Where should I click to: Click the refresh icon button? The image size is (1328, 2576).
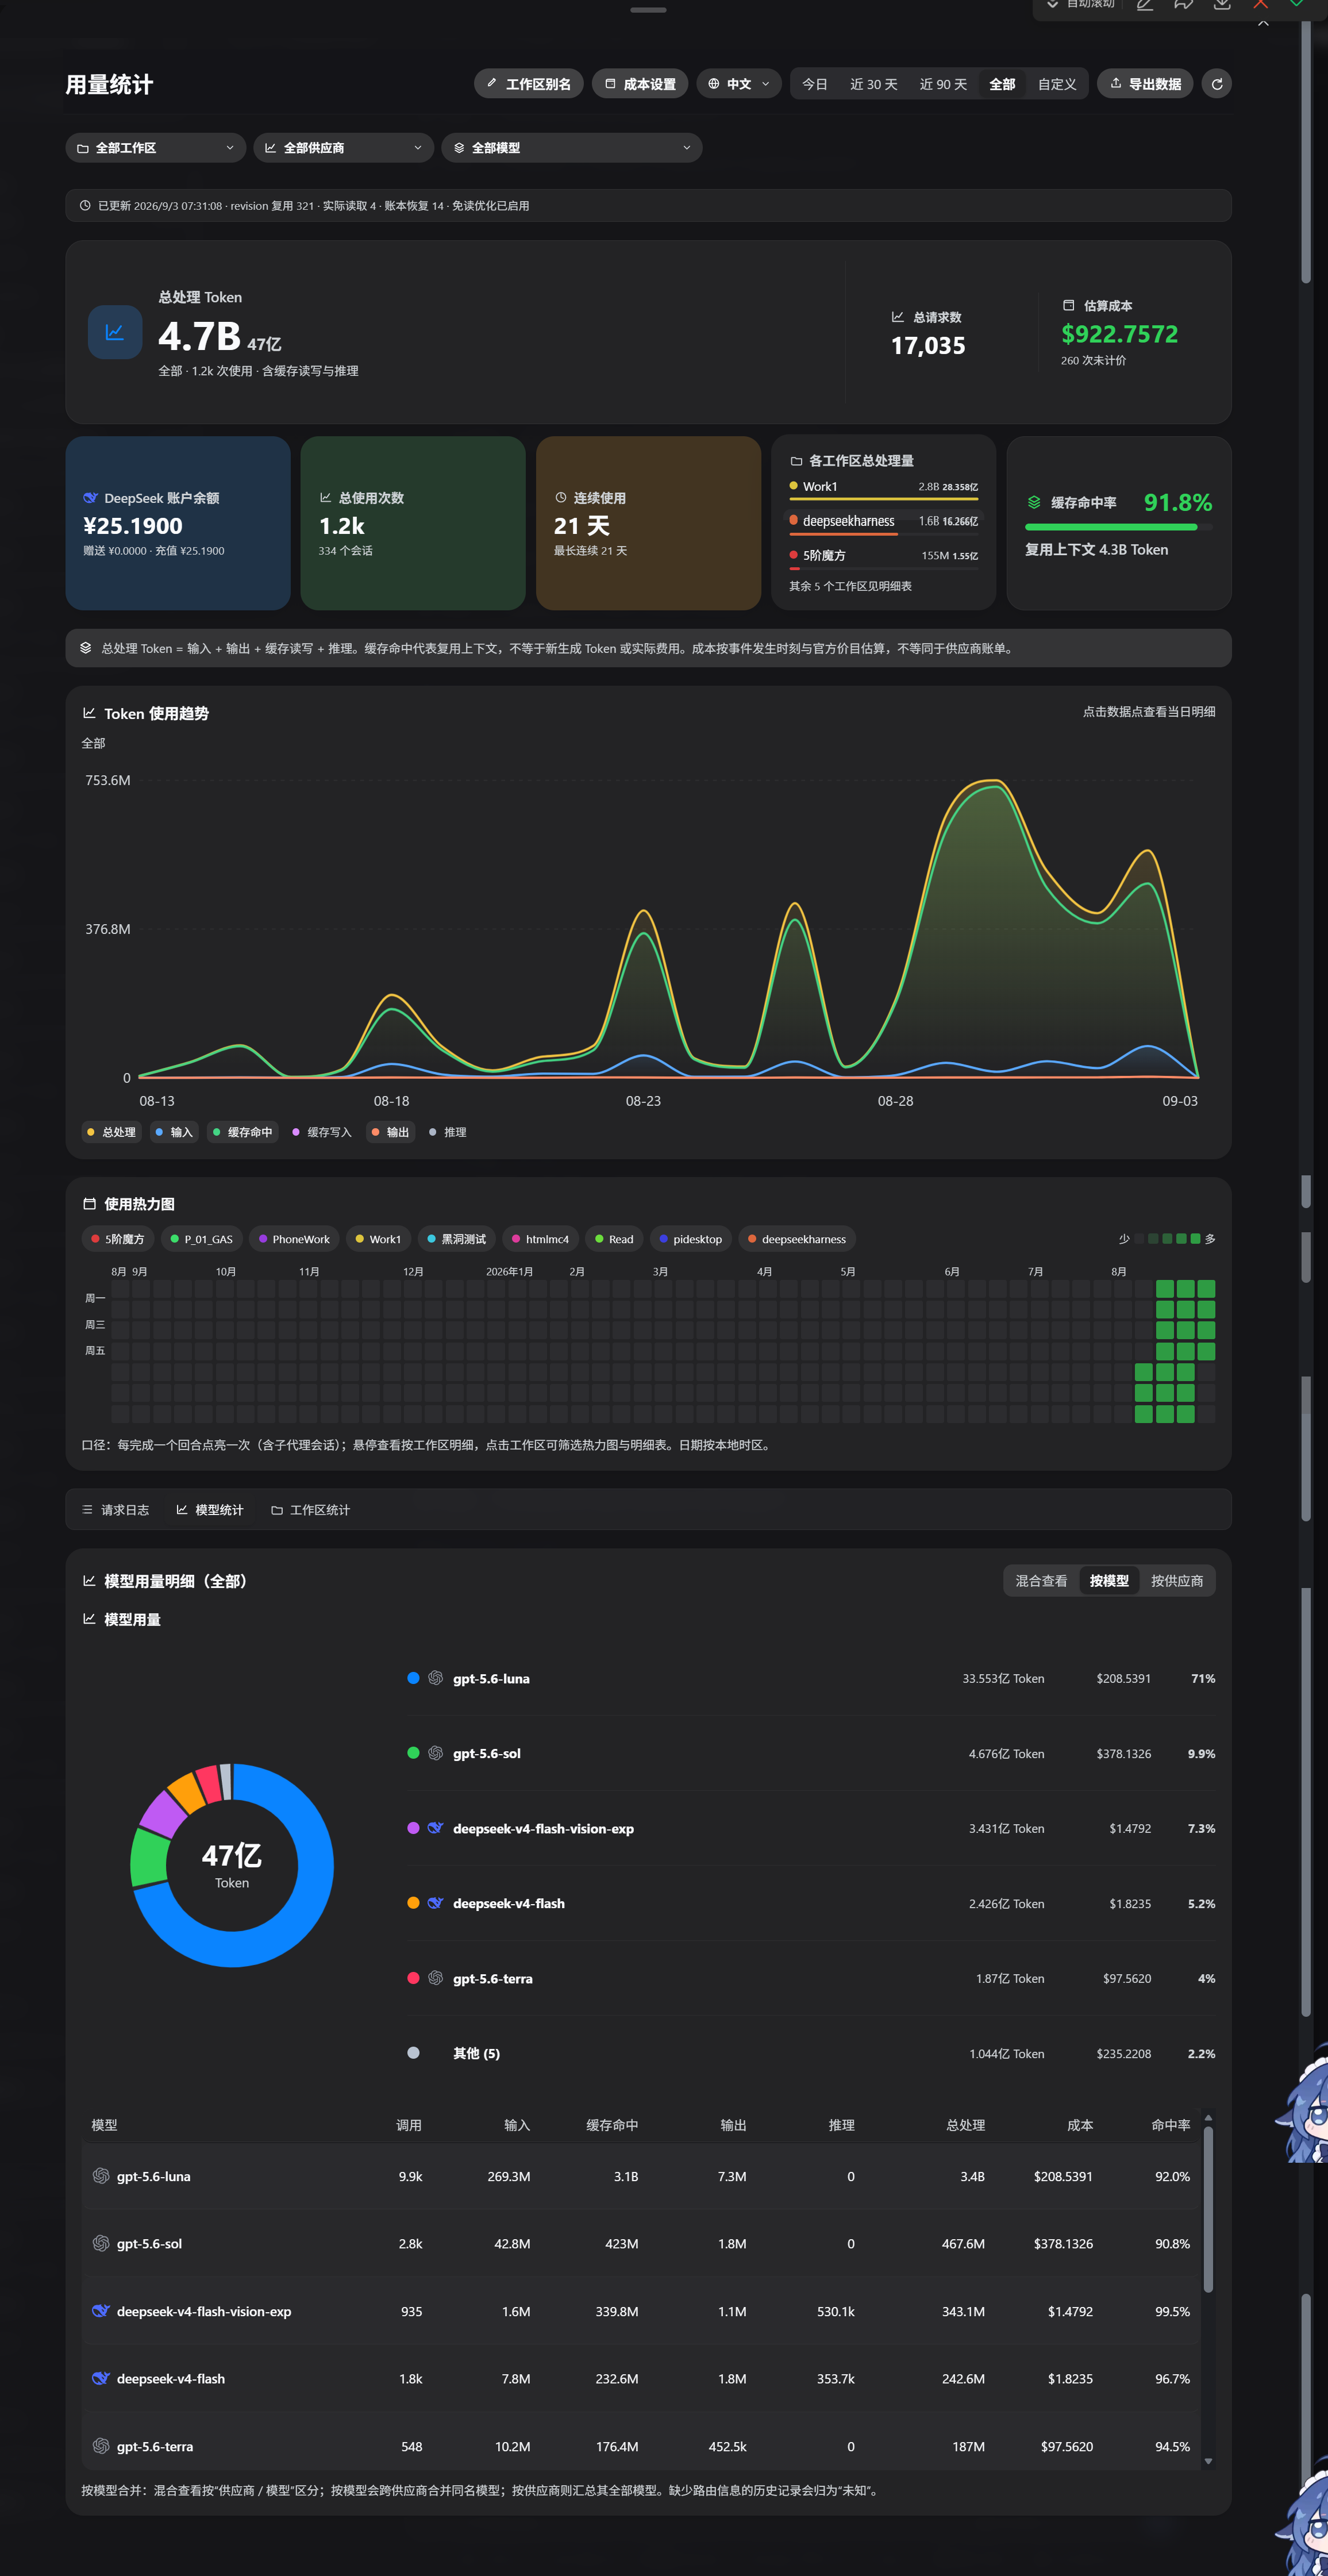tap(1216, 84)
